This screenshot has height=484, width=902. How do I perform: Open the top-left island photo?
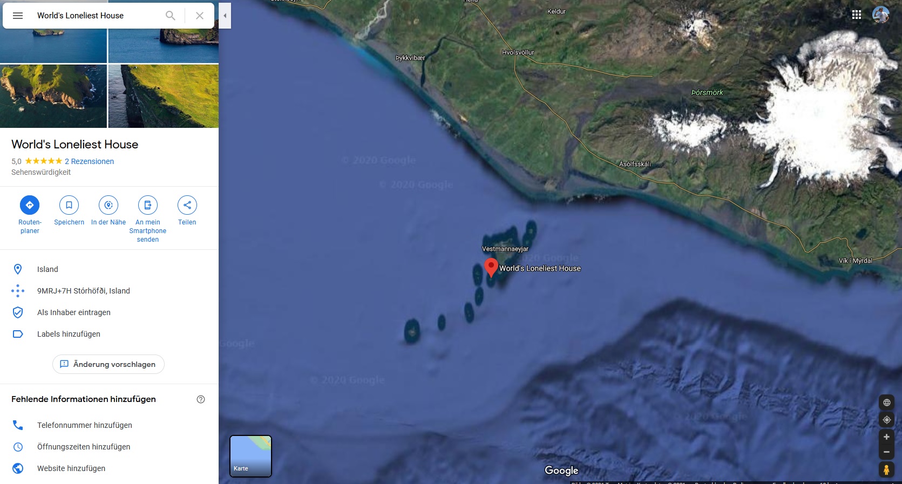53,46
